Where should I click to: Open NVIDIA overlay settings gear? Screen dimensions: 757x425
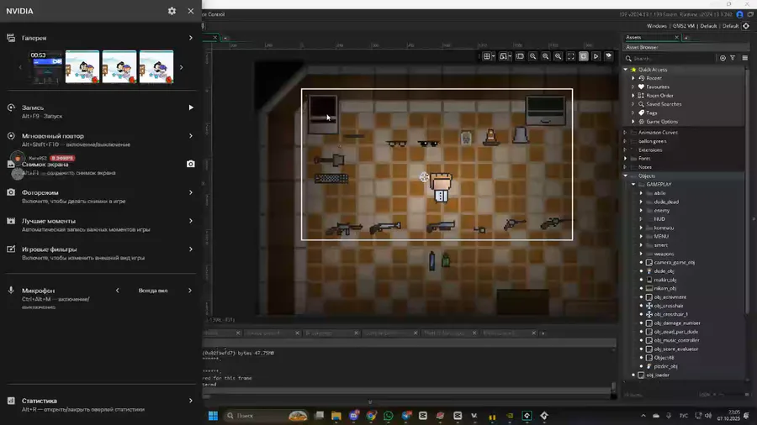click(x=172, y=11)
